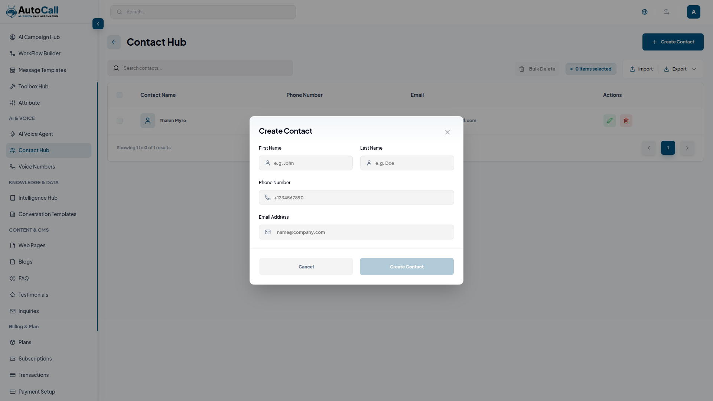The image size is (713, 401).
Task: Click the Email column header
Action: pyautogui.click(x=417, y=95)
